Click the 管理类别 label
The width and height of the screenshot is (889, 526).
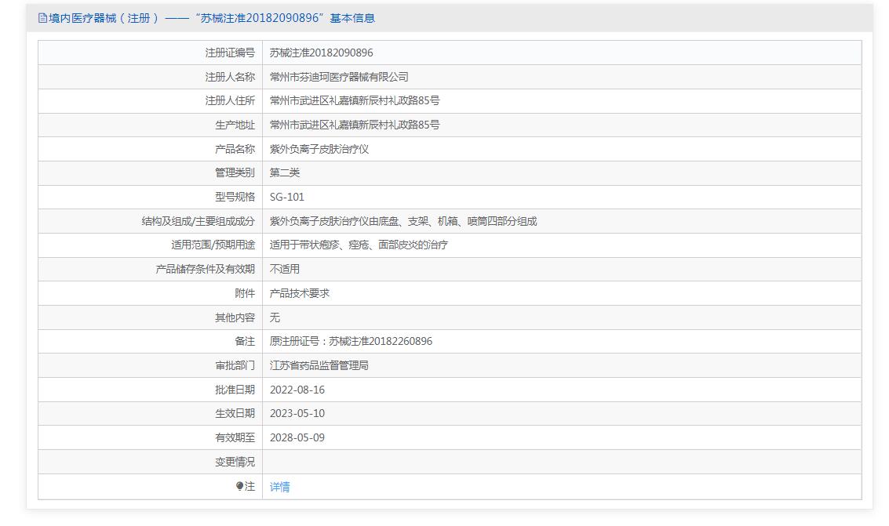click(x=235, y=172)
